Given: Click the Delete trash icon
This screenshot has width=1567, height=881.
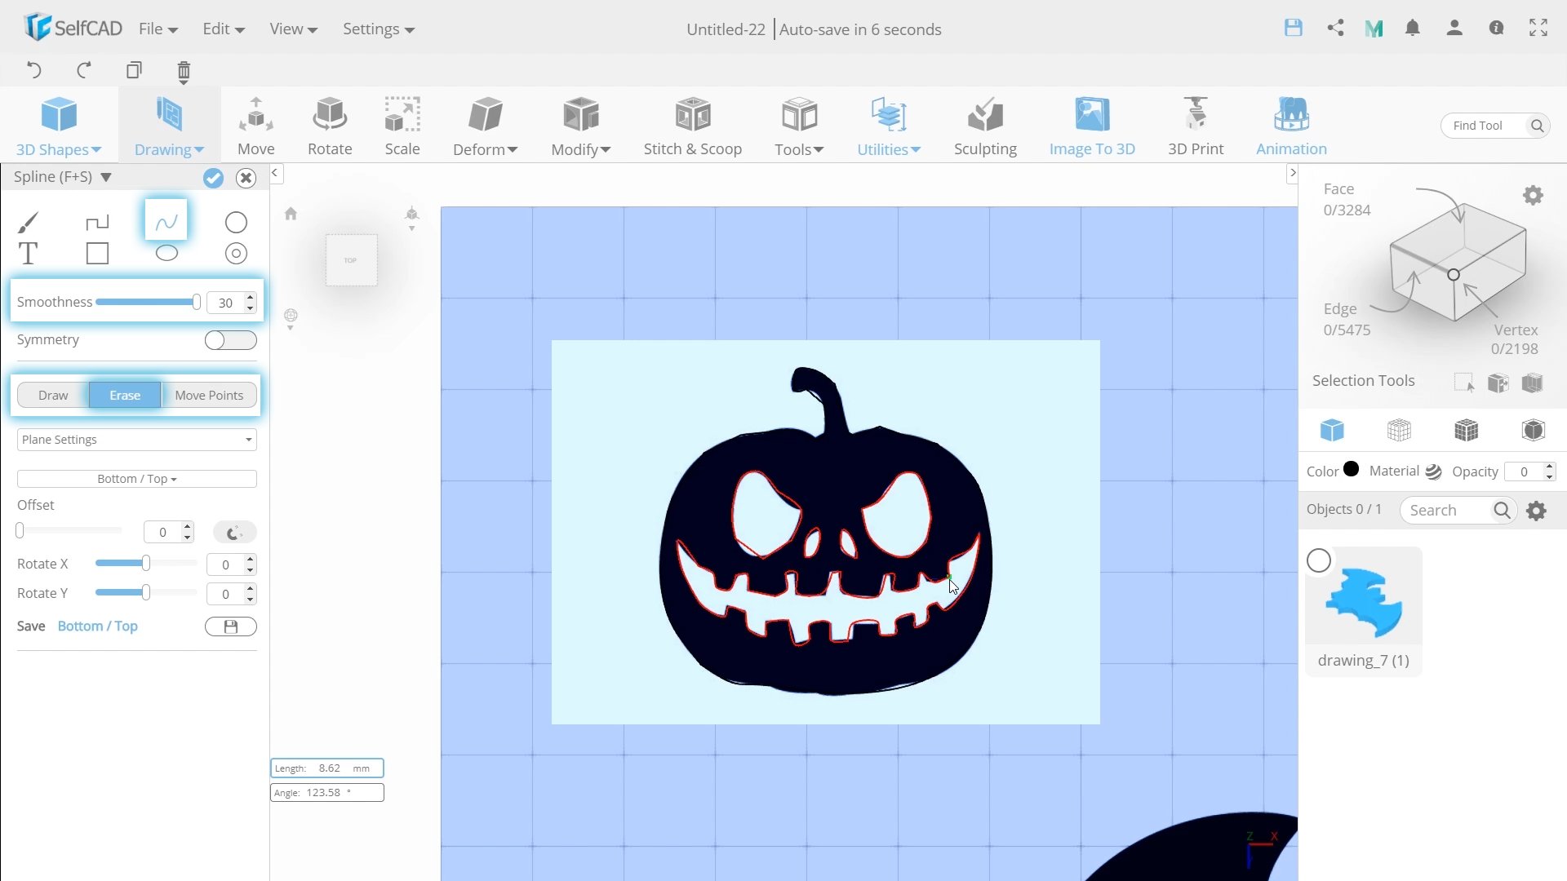Looking at the screenshot, I should [x=184, y=72].
